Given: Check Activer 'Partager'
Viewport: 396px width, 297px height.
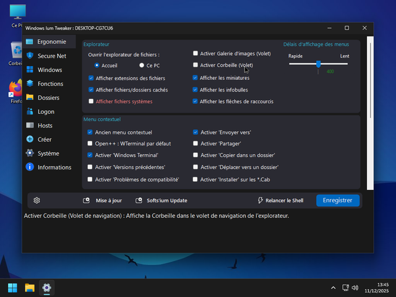Looking at the screenshot, I should 196,144.
